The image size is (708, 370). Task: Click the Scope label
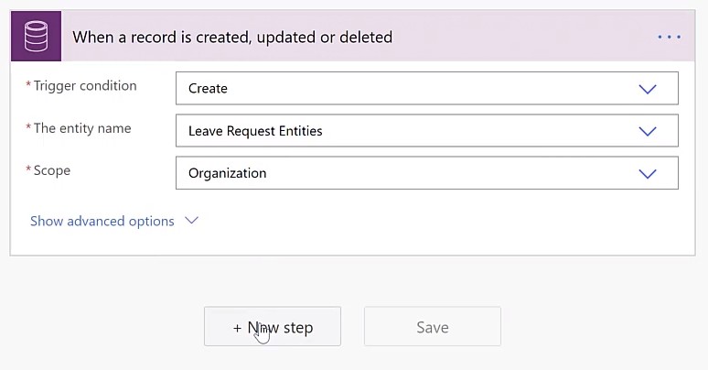tap(52, 170)
